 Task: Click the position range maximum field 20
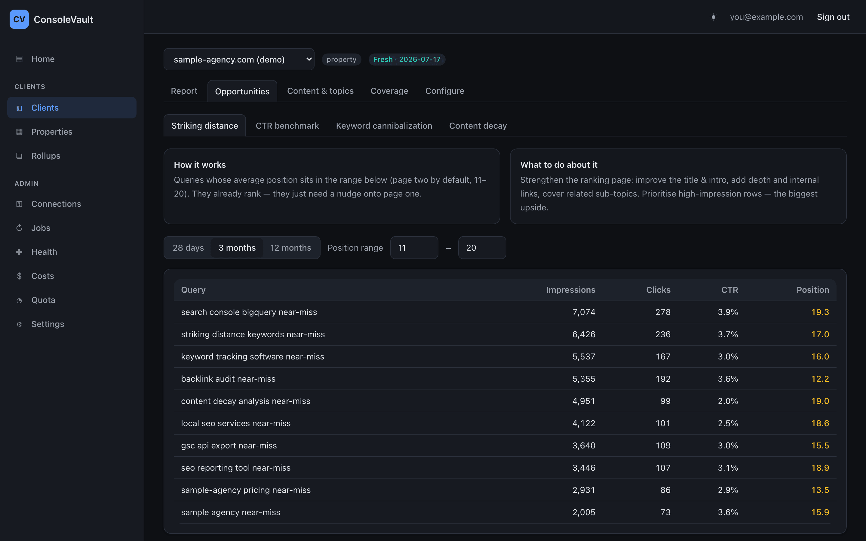(482, 248)
